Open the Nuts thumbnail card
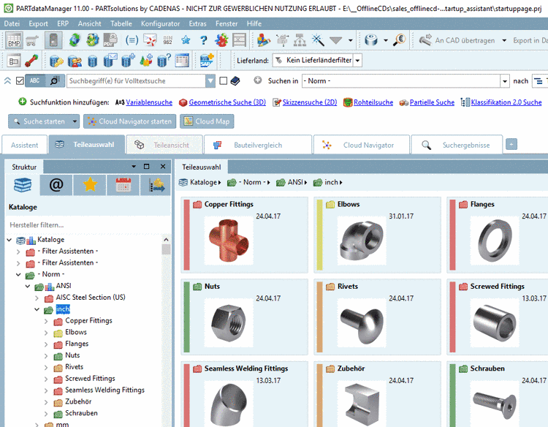 [x=244, y=317]
